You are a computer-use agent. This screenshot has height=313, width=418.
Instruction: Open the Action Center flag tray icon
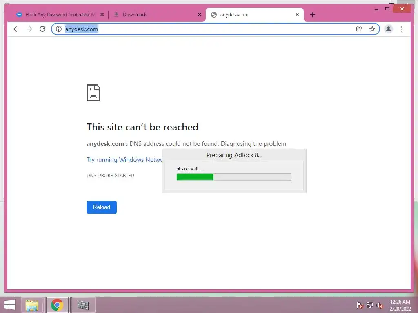click(360, 305)
